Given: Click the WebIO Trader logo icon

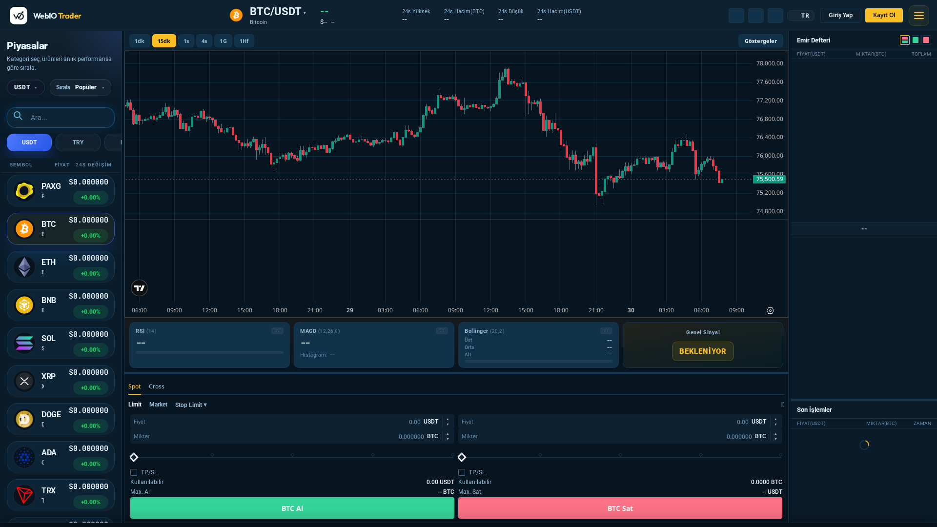Looking at the screenshot, I should tap(19, 16).
